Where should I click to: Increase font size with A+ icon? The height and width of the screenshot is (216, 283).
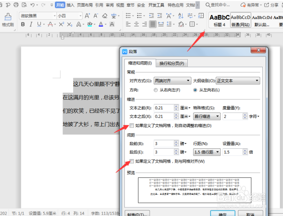coord(87,16)
